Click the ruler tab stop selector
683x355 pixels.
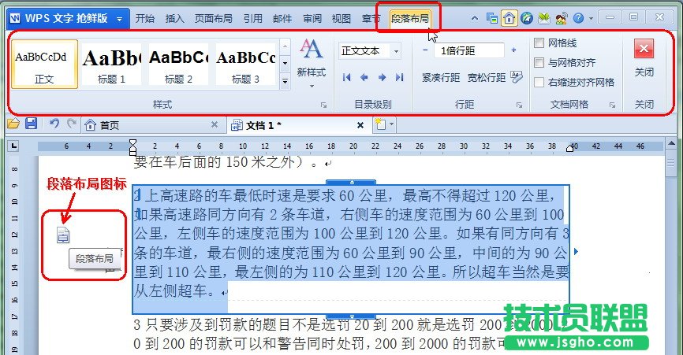click(13, 146)
